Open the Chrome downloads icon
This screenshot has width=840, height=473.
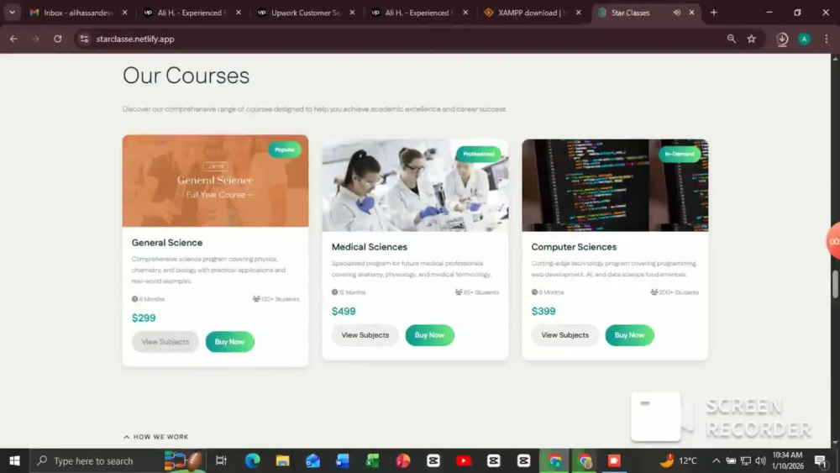pos(782,39)
